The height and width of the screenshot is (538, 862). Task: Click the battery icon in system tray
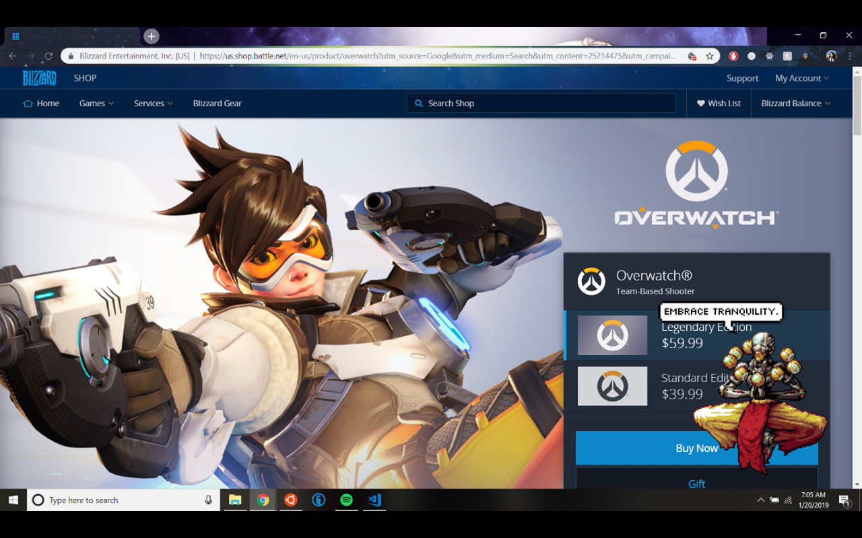click(x=774, y=500)
